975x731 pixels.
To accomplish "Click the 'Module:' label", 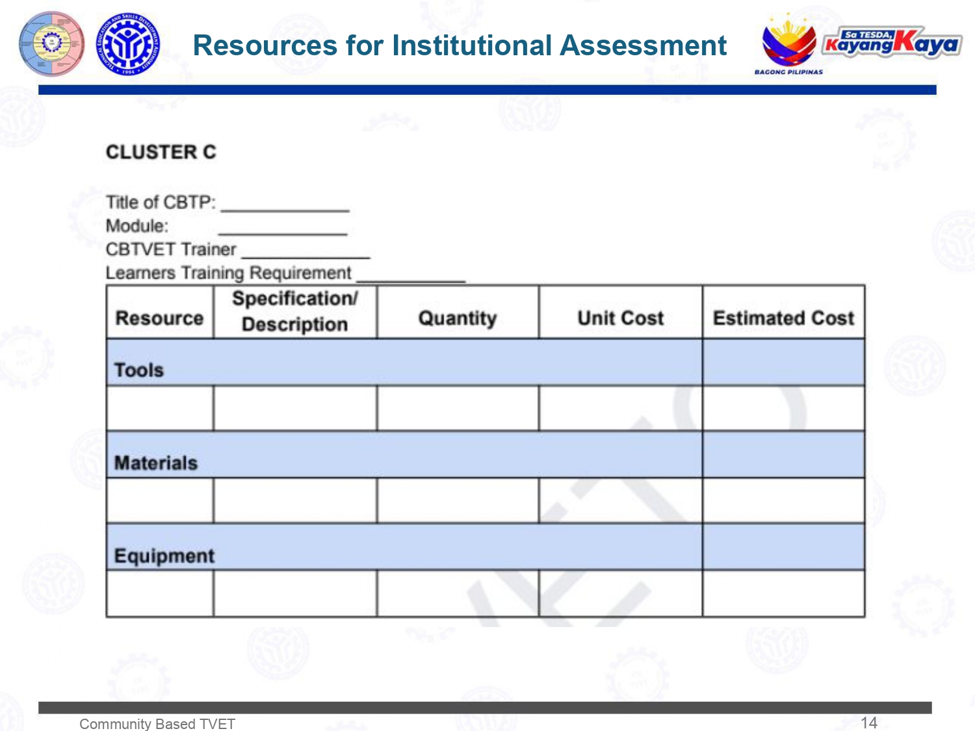I will (x=137, y=225).
